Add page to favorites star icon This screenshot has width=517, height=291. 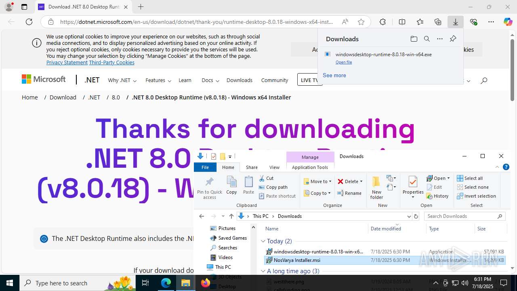(361, 22)
